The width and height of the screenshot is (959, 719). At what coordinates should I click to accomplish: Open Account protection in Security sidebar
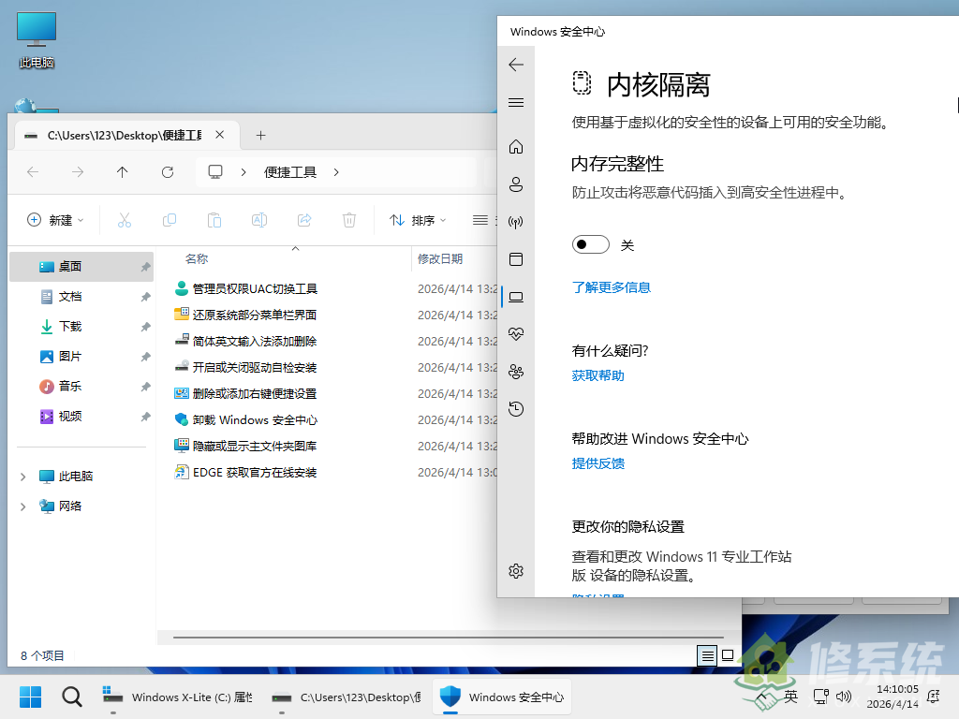(516, 184)
